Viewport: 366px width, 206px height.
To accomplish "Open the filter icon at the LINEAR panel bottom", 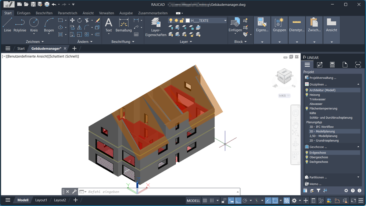I will 318,190.
